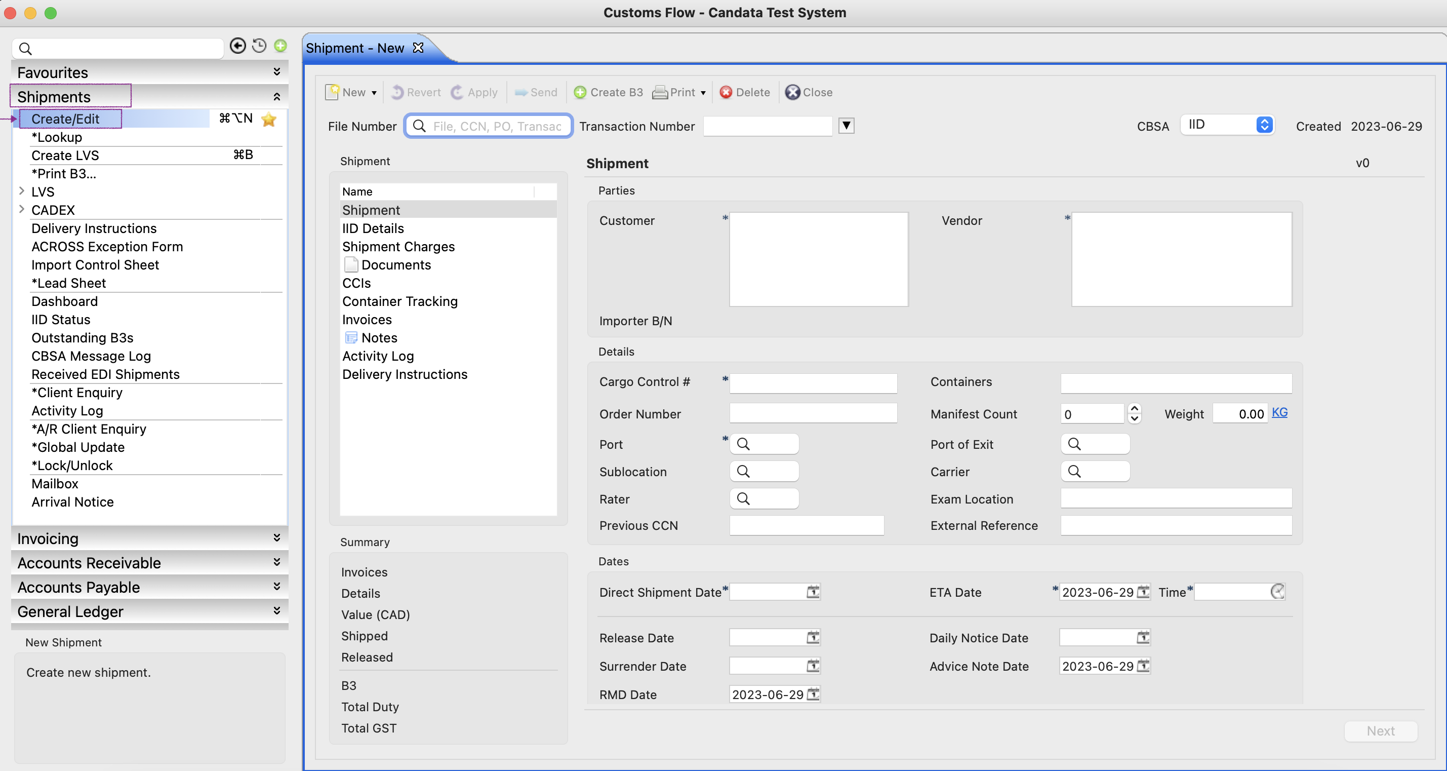Click the File Number search field

tap(488, 126)
